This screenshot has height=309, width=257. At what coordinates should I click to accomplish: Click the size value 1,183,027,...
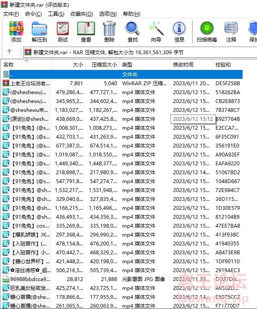[x=69, y=110]
